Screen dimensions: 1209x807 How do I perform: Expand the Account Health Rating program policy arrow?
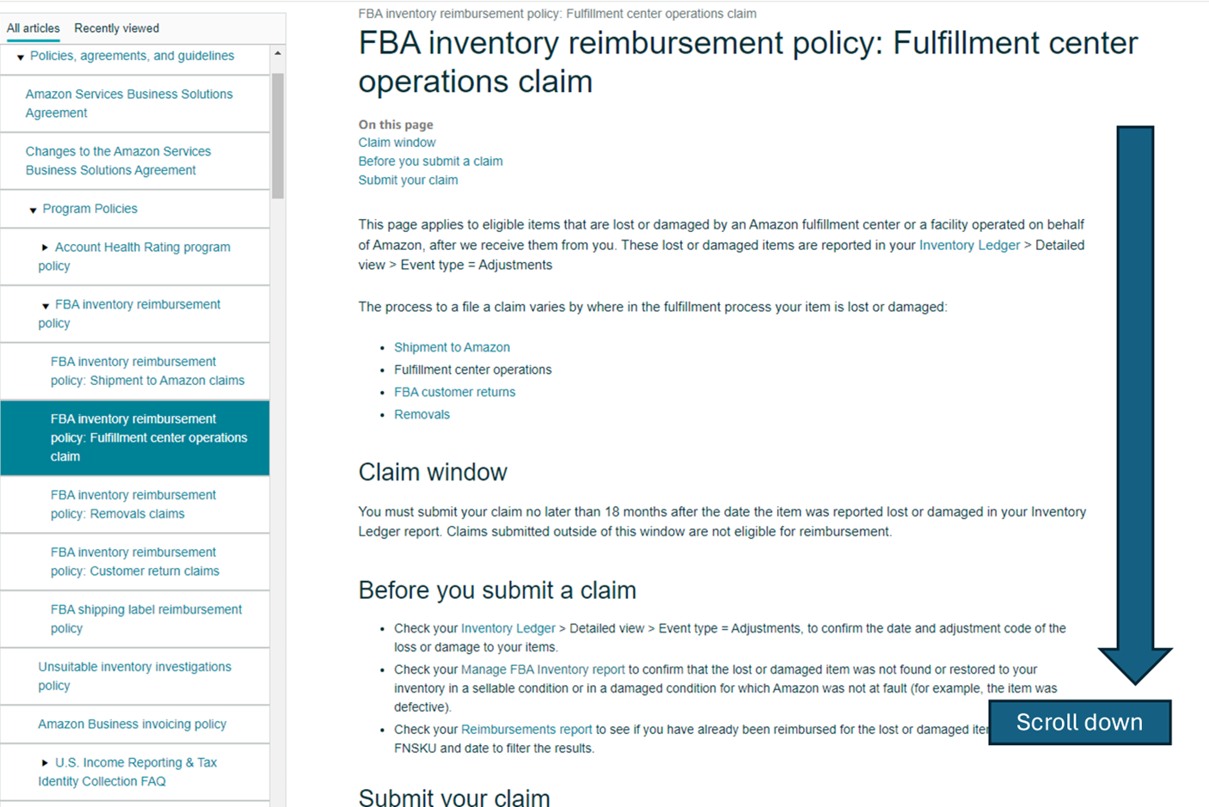tap(45, 248)
